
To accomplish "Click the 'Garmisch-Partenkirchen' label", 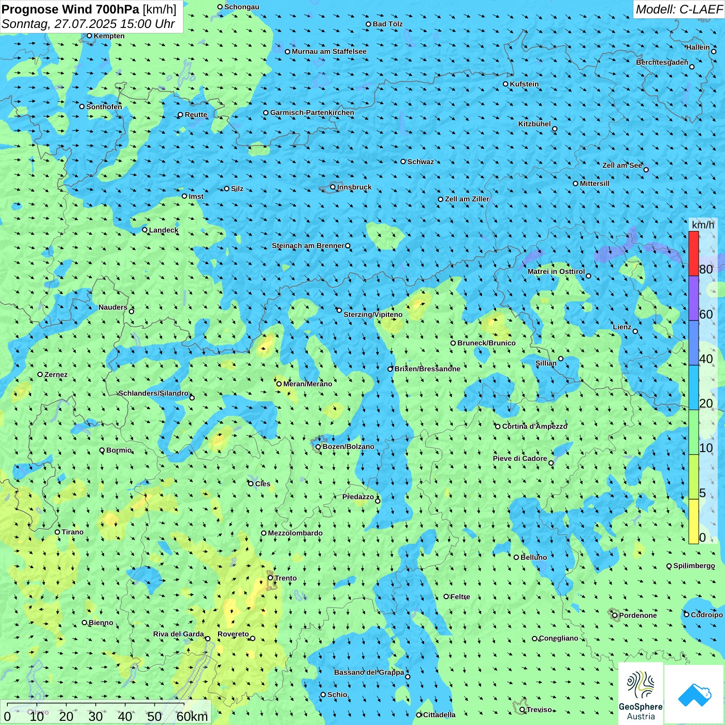I will coord(312,112).
